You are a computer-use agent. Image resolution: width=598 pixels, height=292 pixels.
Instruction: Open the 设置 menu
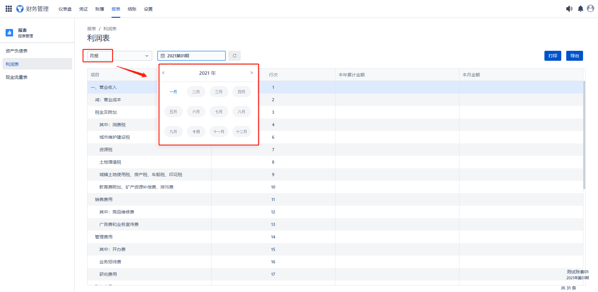148,9
